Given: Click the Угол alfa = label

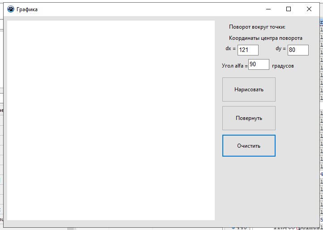Looking at the screenshot, I should (234, 66).
